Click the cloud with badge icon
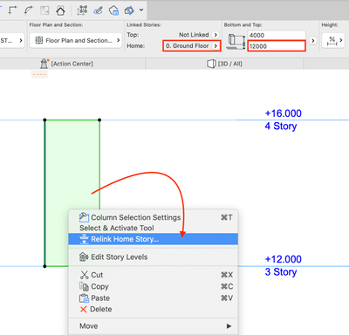The height and width of the screenshot is (335, 349). [x=113, y=10]
